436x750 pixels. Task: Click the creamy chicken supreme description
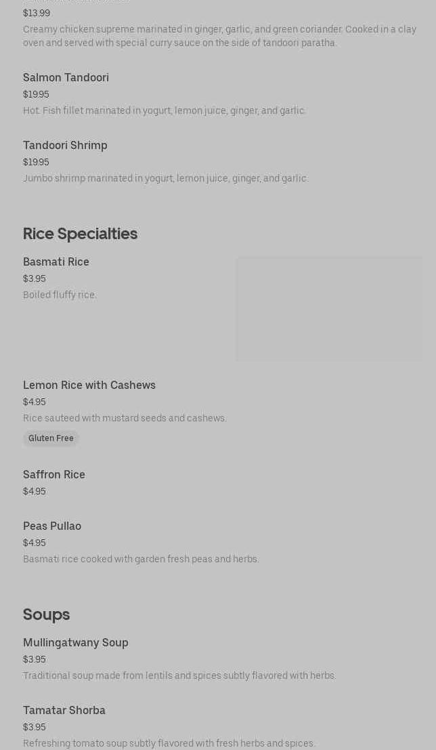click(219, 37)
